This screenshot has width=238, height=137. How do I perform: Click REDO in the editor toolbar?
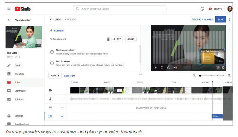[71, 20]
